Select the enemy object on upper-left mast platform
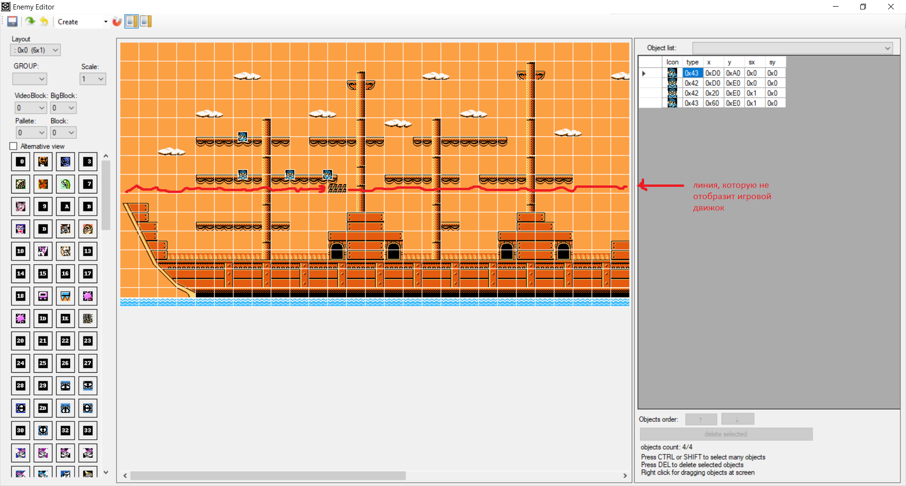906x486 pixels. [x=243, y=137]
